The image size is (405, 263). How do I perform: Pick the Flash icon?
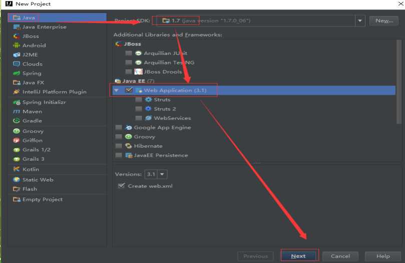(17, 189)
